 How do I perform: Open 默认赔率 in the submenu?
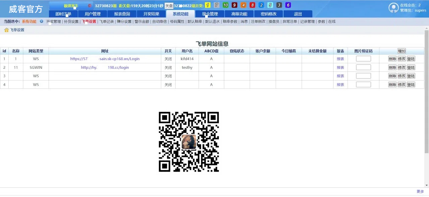[x=195, y=22]
